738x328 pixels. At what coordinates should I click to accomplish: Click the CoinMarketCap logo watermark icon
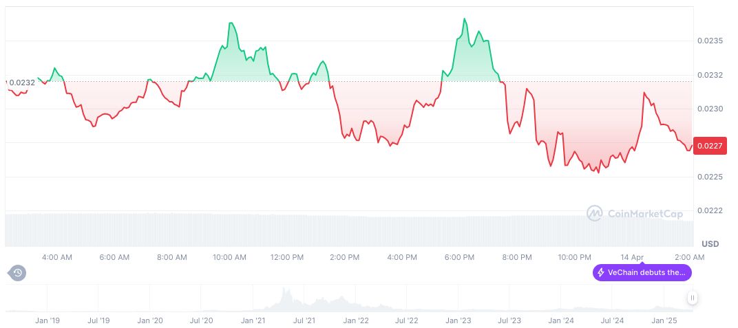coord(594,214)
